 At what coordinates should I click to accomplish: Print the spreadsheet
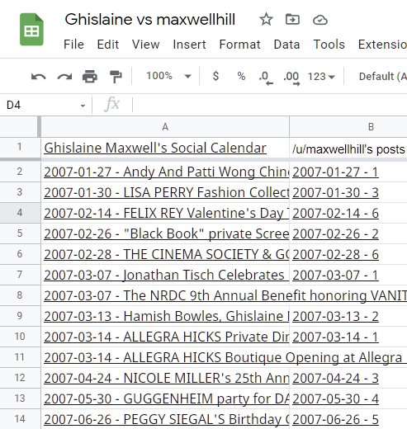coord(90,76)
